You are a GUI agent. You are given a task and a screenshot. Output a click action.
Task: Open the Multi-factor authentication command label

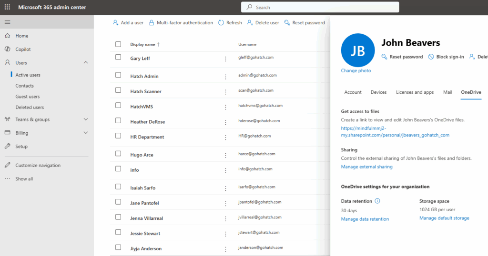[185, 23]
